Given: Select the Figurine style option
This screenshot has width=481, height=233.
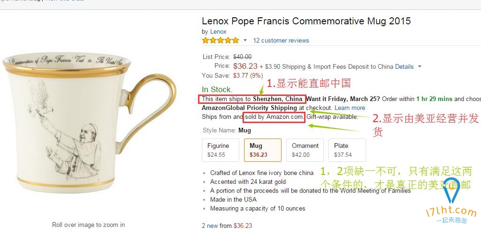Looking at the screenshot, I should (218, 150).
